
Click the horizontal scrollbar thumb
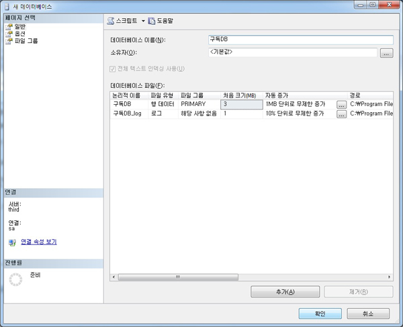(178, 277)
